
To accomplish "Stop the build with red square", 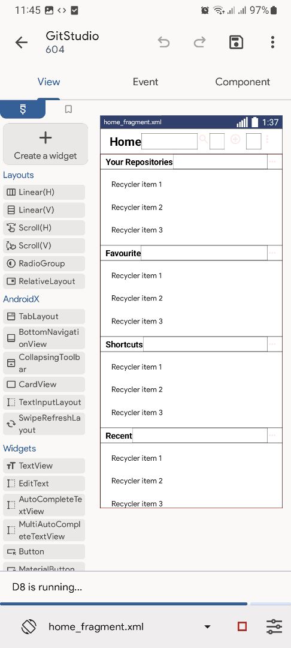I will tap(242, 626).
